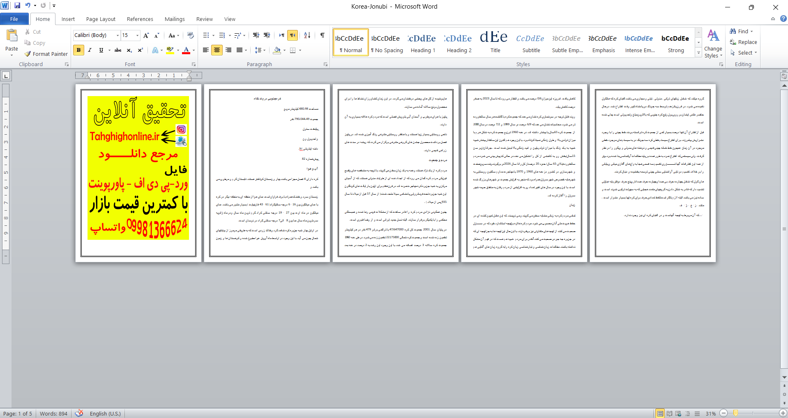Click the Paste clipboard icon
The width and height of the screenshot is (788, 418).
click(12, 36)
